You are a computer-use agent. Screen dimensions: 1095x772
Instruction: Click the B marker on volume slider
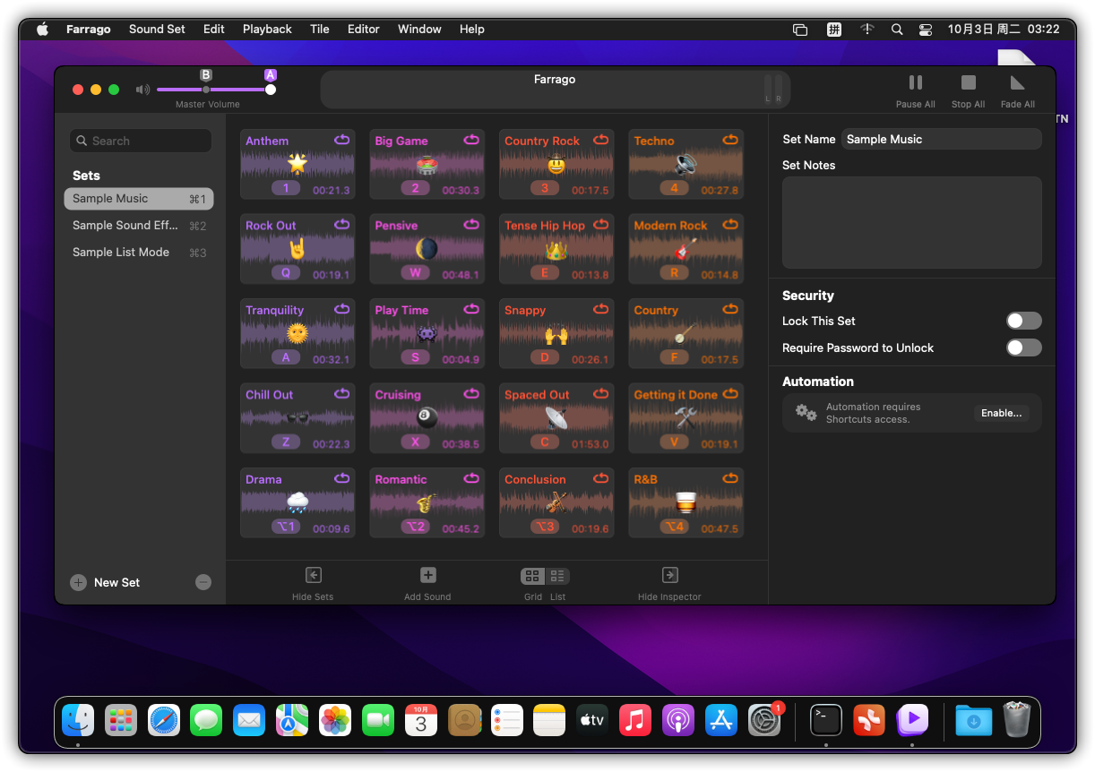[206, 75]
